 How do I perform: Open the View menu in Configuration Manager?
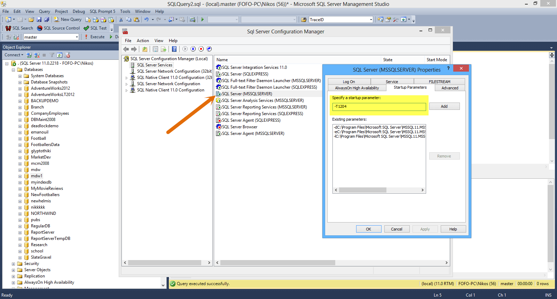pyautogui.click(x=159, y=41)
